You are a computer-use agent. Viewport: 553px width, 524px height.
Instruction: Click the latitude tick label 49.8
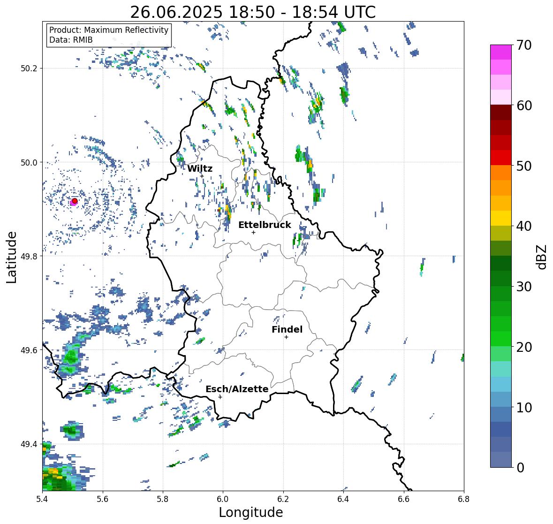point(29,256)
